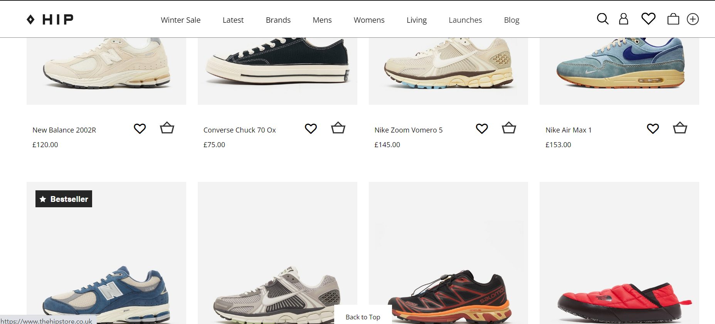Add New Balance 2002R to basket
Screen dimensions: 715x324
tap(167, 128)
